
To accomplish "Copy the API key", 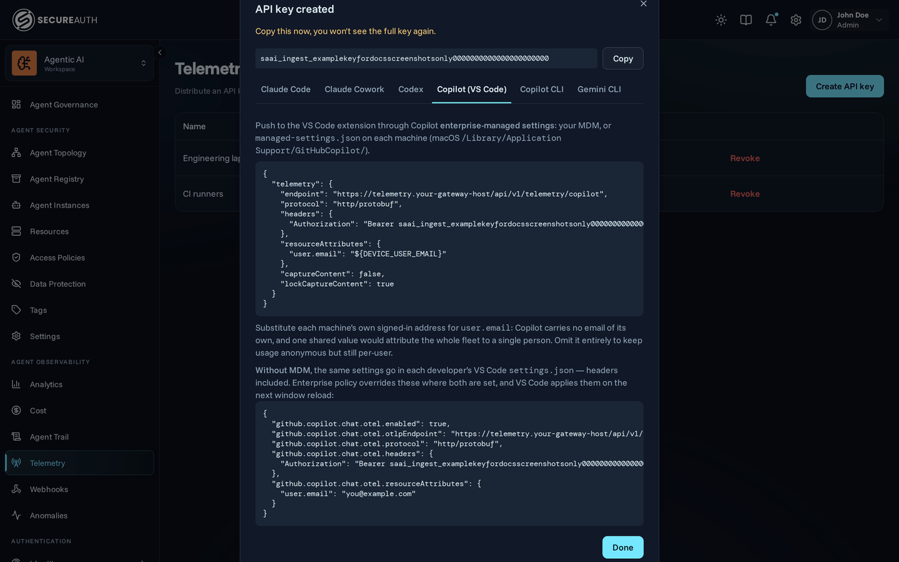I will (622, 58).
